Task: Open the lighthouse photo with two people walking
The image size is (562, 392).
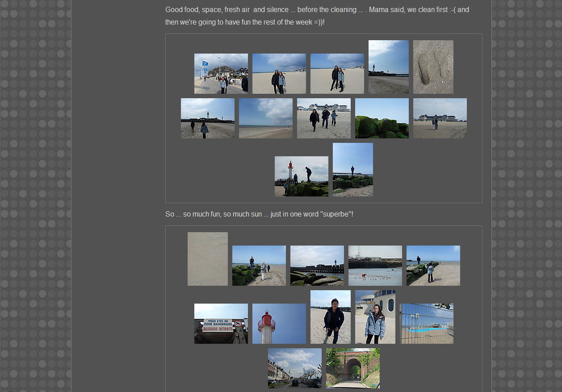Action: point(207,118)
